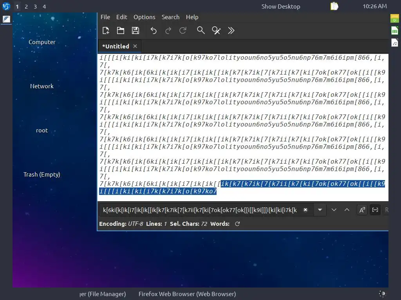Viewport: 401px width, 300px height.
Task: Open Find with the magnifier icon
Action: (201, 30)
